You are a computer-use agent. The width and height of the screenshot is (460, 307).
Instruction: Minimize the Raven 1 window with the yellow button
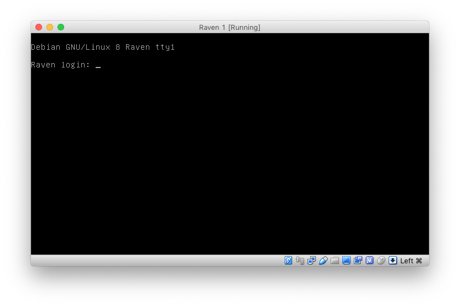click(x=50, y=27)
